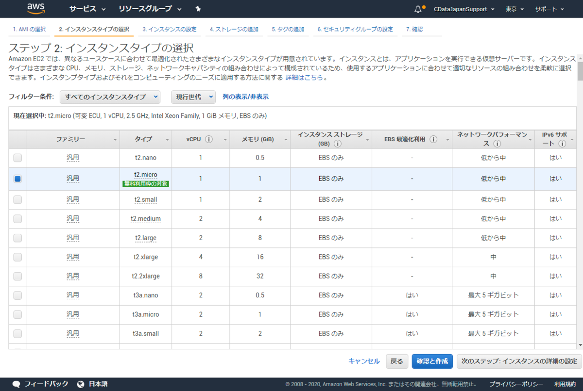Check the t3a.small row checkbox
Screen dimensions: 583x391
17,333
